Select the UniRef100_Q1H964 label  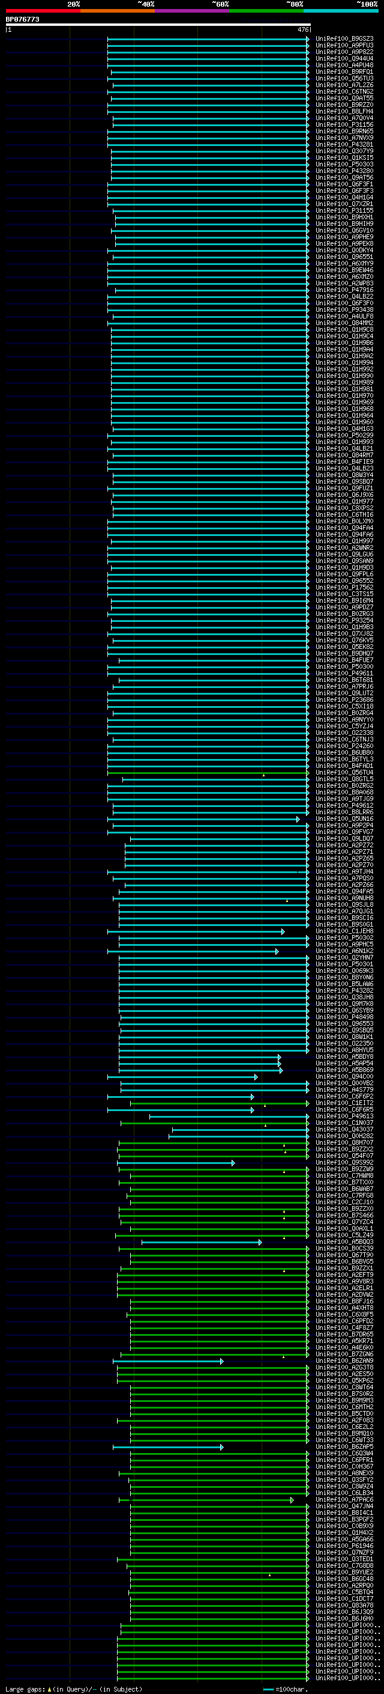(x=344, y=416)
